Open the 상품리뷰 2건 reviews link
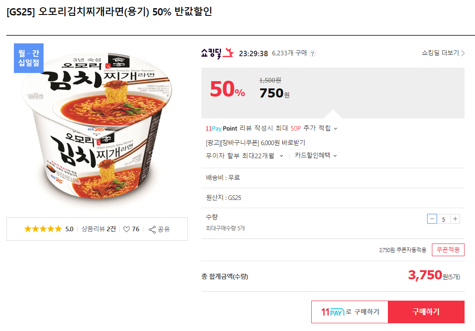 [x=98, y=229]
